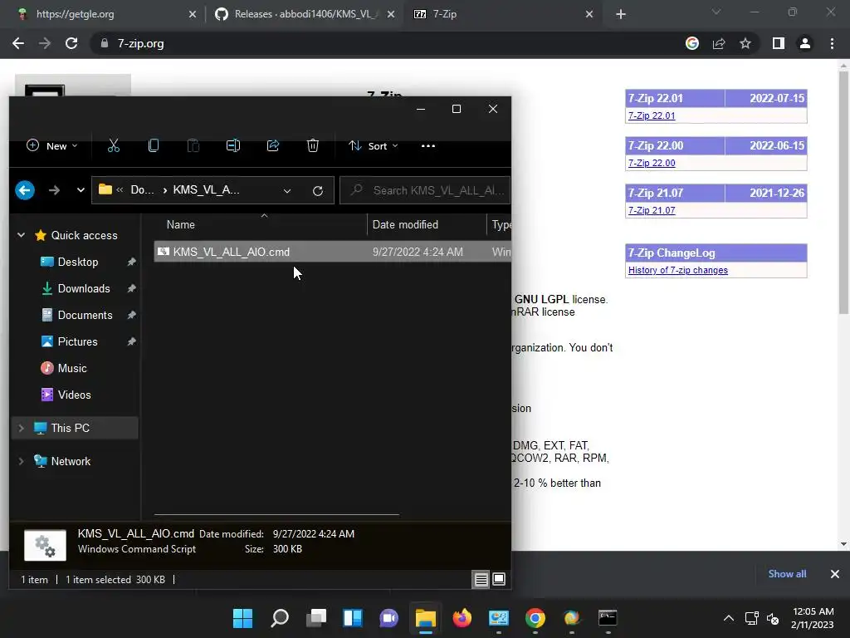This screenshot has height=638, width=850.
Task: Open Chrome's tab search chevron
Action: pyautogui.click(x=716, y=12)
